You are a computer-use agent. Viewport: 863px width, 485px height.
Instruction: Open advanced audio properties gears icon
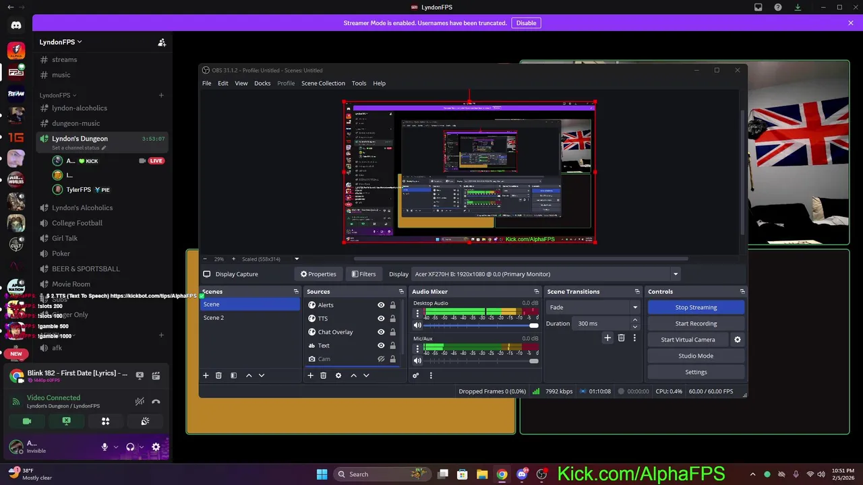click(416, 375)
